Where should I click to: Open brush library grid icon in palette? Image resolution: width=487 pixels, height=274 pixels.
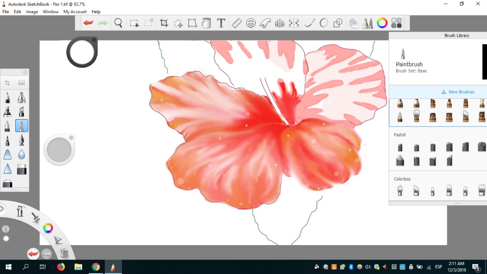click(21, 83)
